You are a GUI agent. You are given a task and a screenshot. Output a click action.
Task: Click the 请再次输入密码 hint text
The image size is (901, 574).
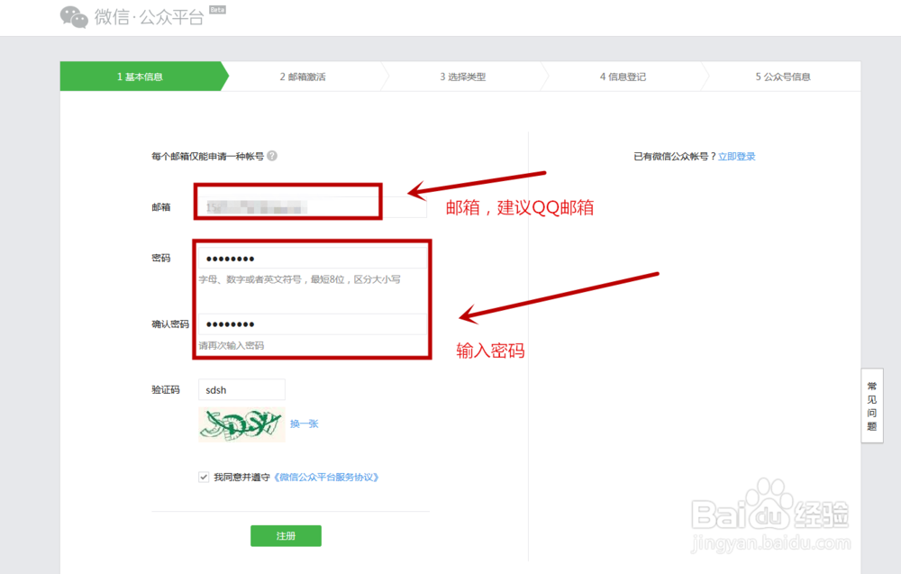click(x=231, y=345)
